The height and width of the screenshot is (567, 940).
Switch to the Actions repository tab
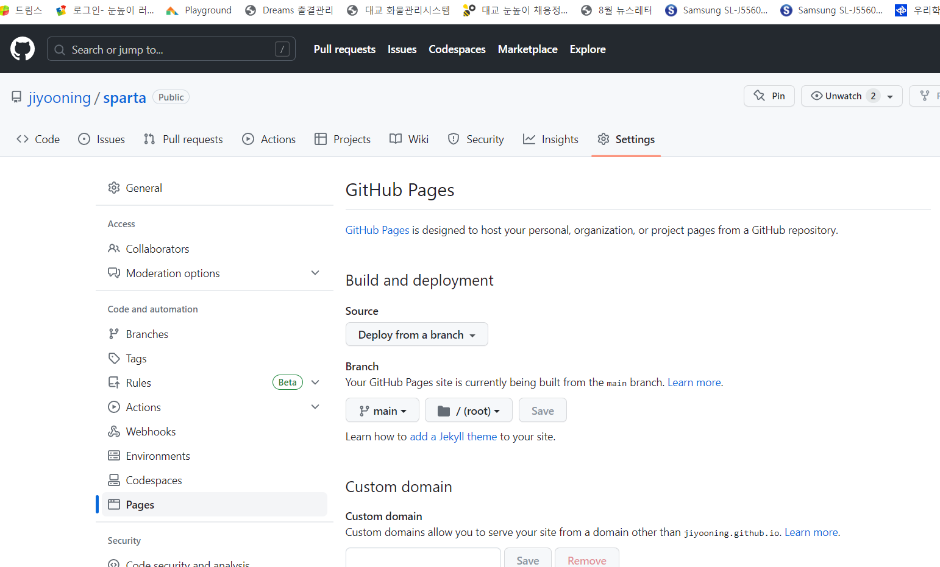pyautogui.click(x=269, y=139)
